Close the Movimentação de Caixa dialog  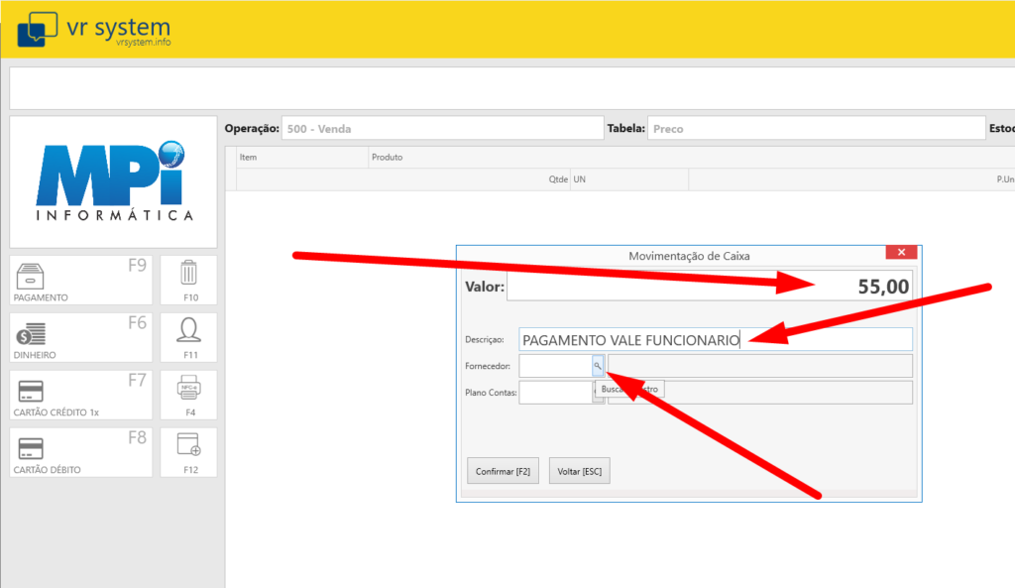pyautogui.click(x=900, y=254)
